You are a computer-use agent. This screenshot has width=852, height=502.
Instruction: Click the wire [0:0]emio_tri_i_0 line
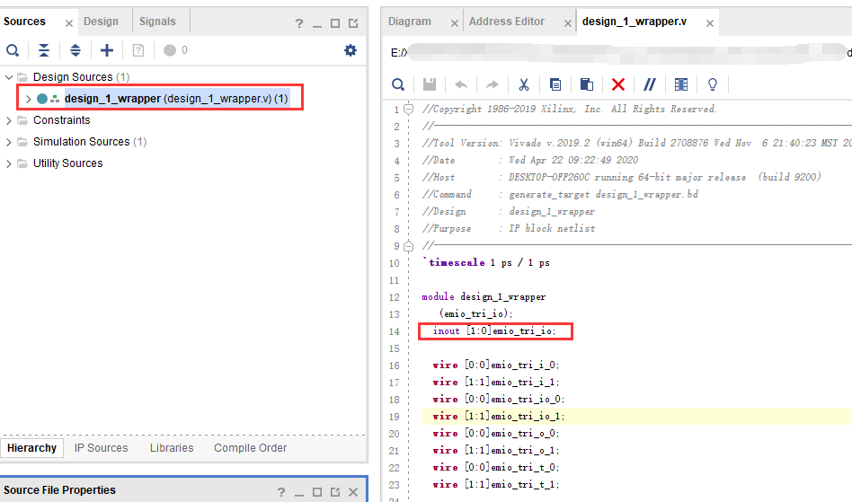(x=496, y=365)
